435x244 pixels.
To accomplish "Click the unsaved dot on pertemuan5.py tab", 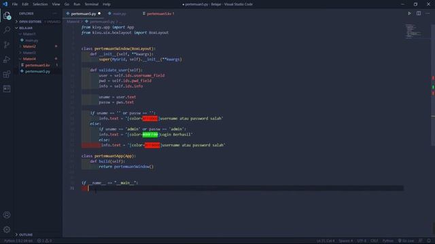I will 99,14.
